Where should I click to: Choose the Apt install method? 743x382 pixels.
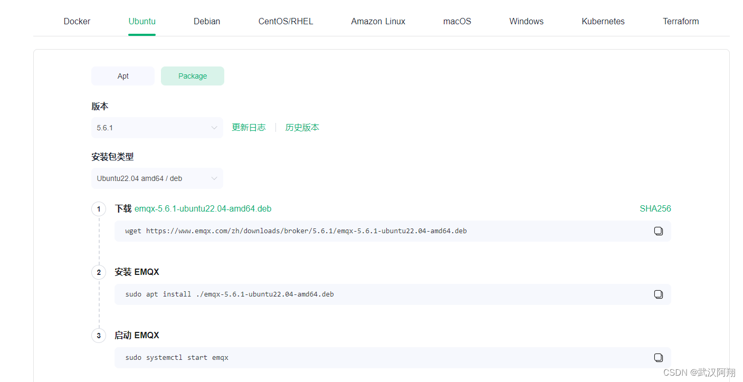click(x=123, y=76)
